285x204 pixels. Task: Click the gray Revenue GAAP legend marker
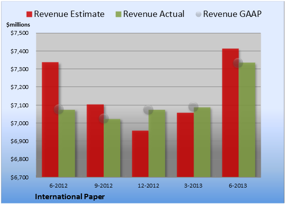[x=198, y=15]
